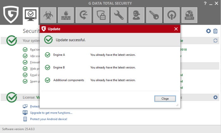Click the refresh update arrows icon
This screenshot has height=133, width=221.
point(215,40)
